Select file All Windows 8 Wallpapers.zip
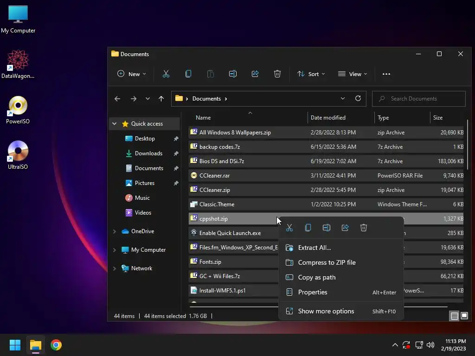Viewport: 475px width, 356px height. (x=326, y=133)
